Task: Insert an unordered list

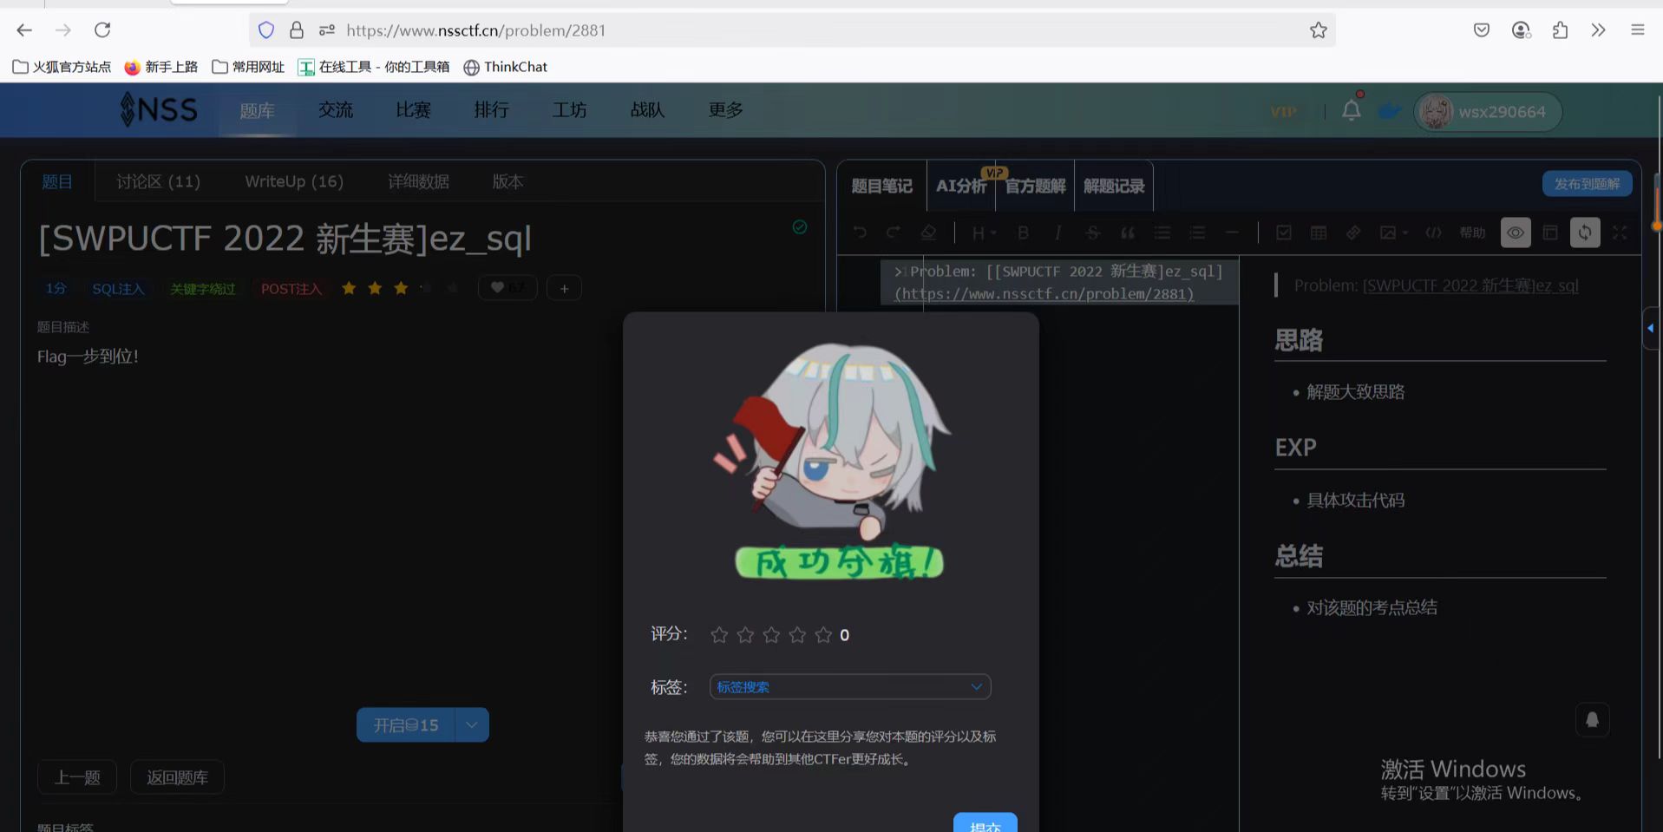Action: click(1162, 233)
